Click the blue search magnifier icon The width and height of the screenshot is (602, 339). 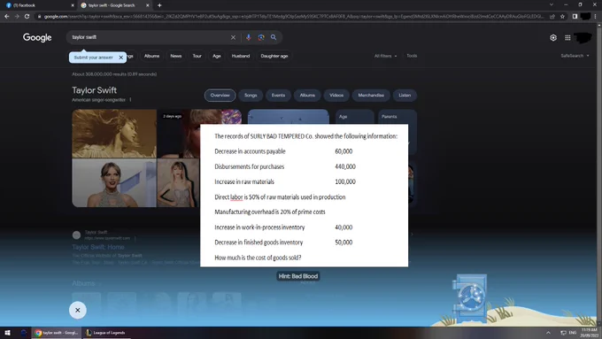[x=274, y=37]
